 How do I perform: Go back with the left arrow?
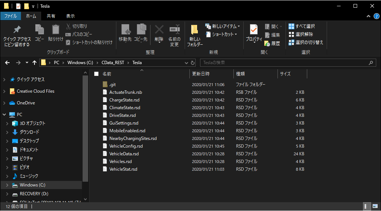click(7, 63)
